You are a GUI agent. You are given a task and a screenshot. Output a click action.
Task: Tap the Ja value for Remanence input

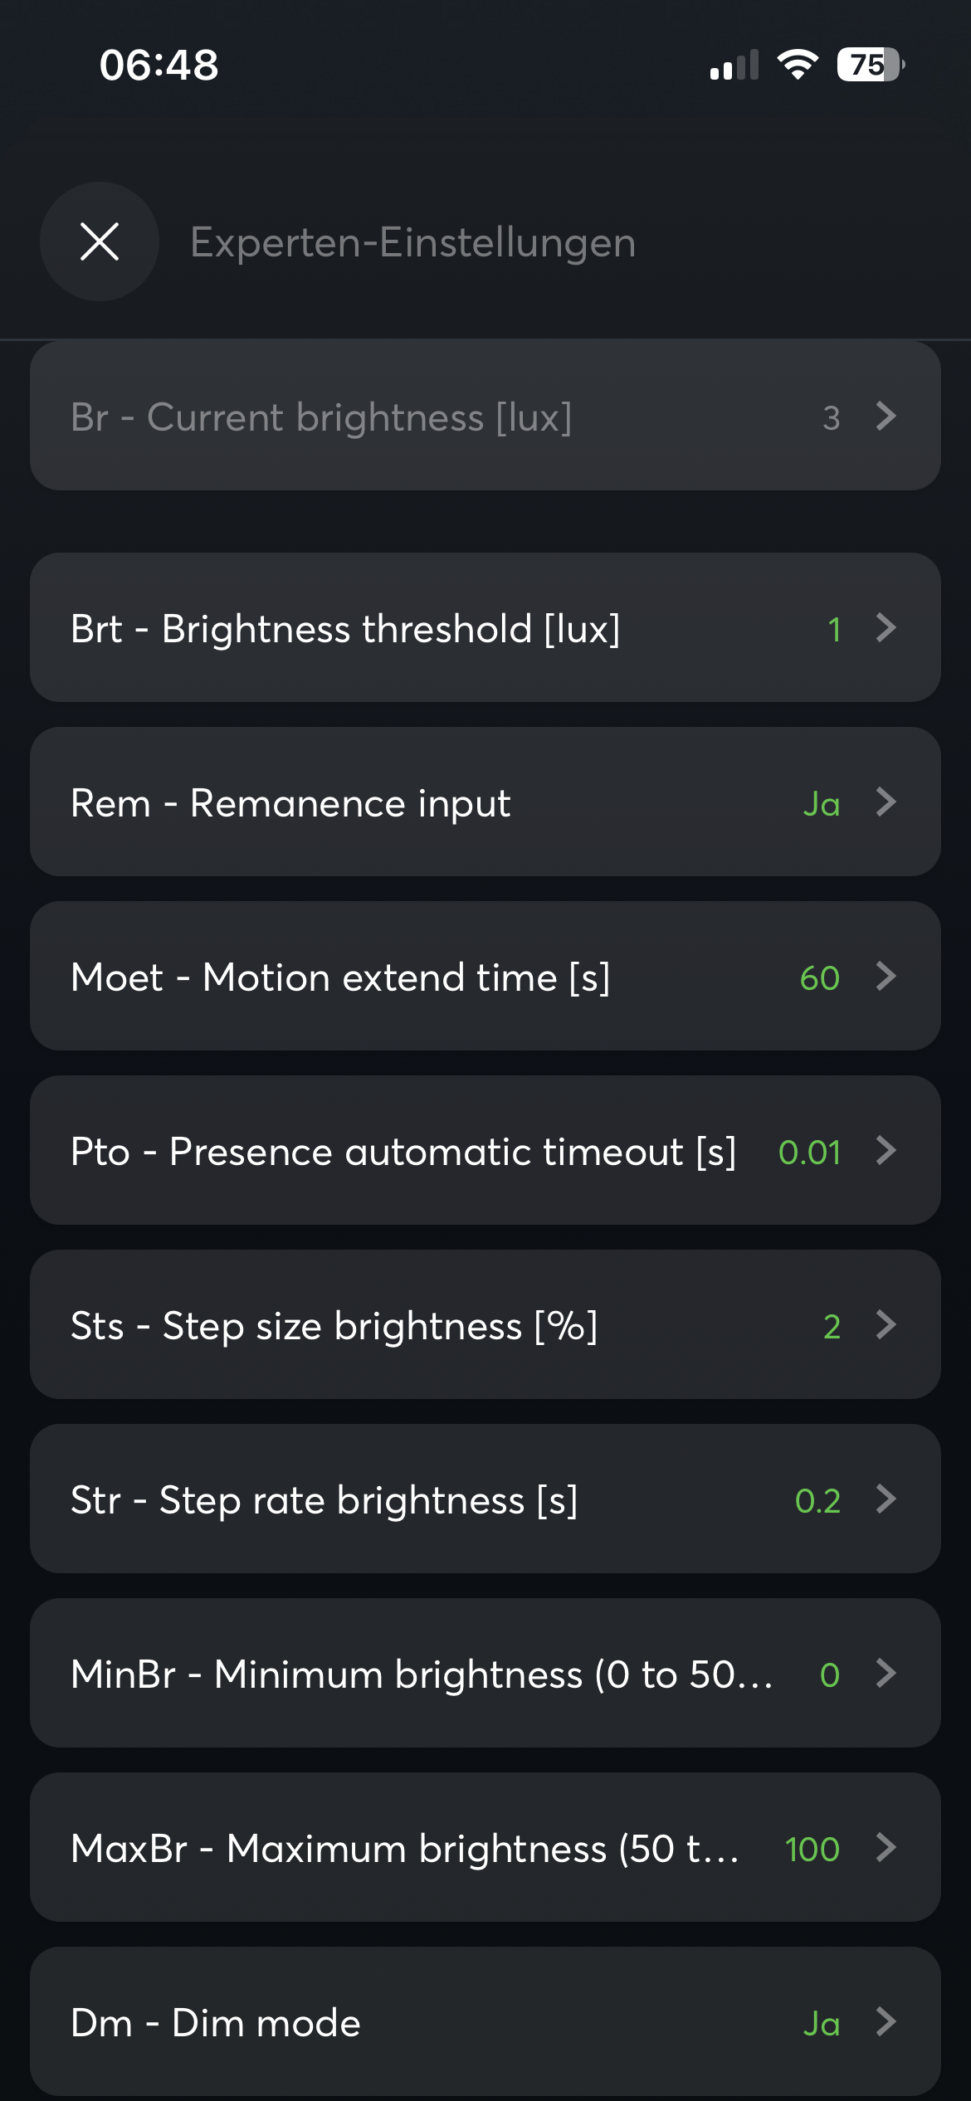click(821, 803)
